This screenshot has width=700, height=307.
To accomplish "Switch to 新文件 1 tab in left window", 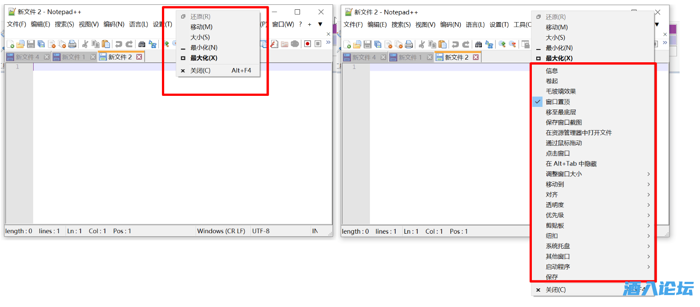I will [x=73, y=57].
